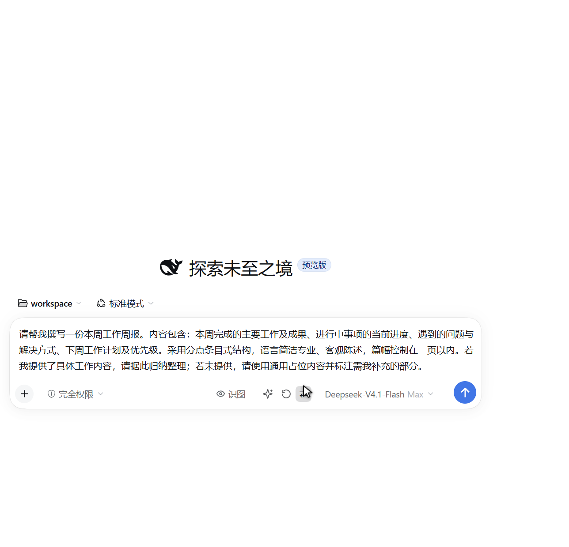Click the circular undo arrow icon
The image size is (569, 547).
(286, 394)
